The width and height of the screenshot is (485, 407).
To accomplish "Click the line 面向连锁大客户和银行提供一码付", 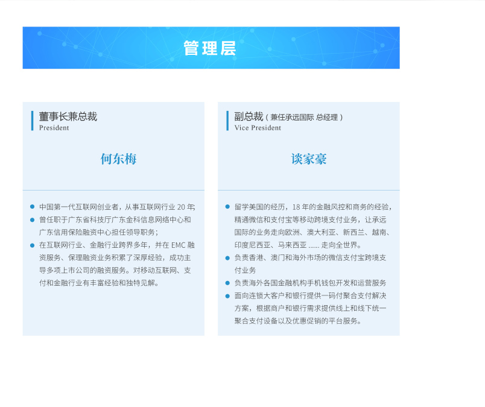I will click(310, 295).
